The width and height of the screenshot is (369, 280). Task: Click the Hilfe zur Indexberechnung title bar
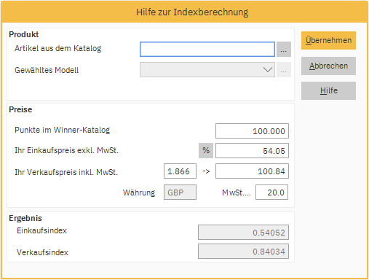pyautogui.click(x=185, y=12)
